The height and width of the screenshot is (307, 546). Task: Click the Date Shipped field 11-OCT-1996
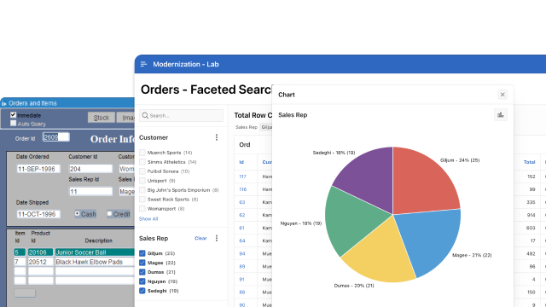click(x=38, y=214)
